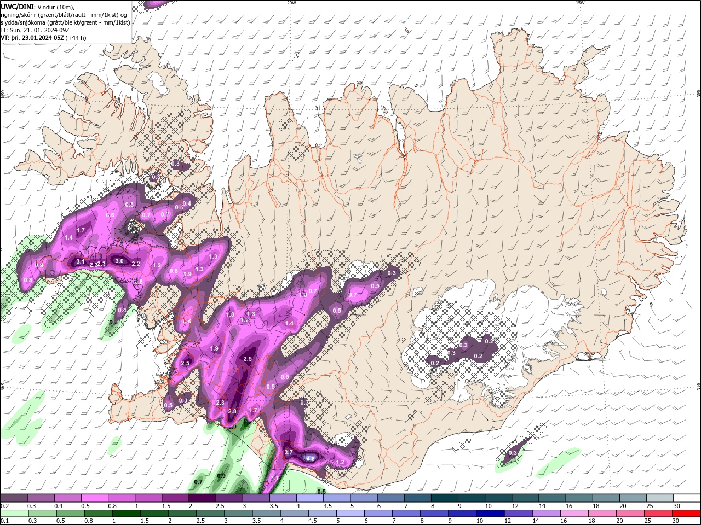
Task: Click the 3.1 snowfall value on the map
Action: click(x=80, y=262)
